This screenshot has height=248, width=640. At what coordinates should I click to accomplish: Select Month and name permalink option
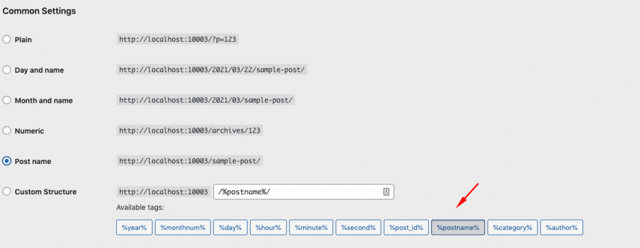tap(6, 100)
